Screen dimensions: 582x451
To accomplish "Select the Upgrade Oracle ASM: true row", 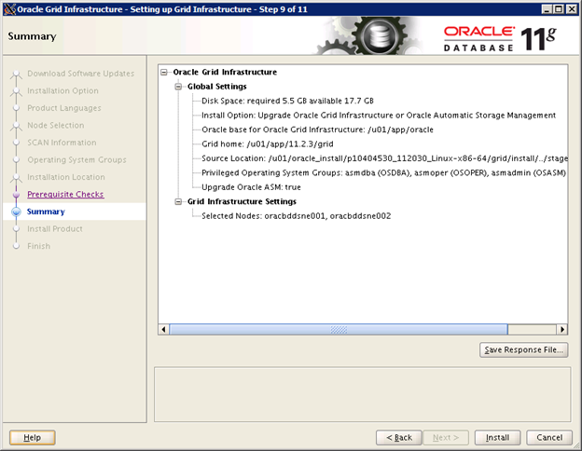I will [x=251, y=187].
